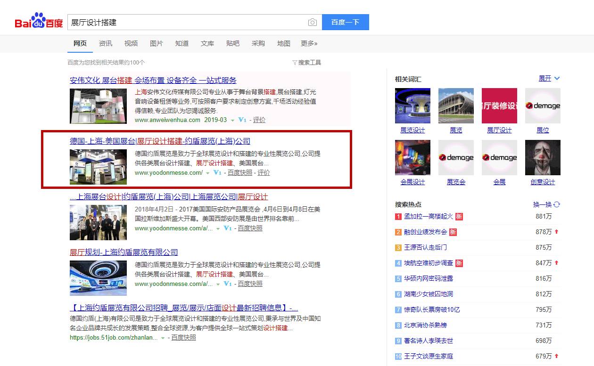Open the 安伟文化 result thumbnail
The width and height of the screenshot is (594, 366).
pos(98,106)
